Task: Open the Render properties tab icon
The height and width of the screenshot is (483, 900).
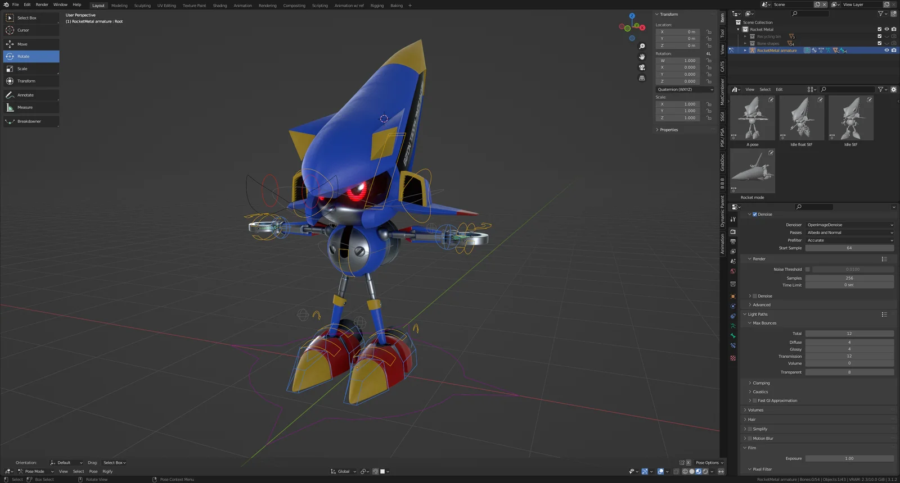Action: 733,231
